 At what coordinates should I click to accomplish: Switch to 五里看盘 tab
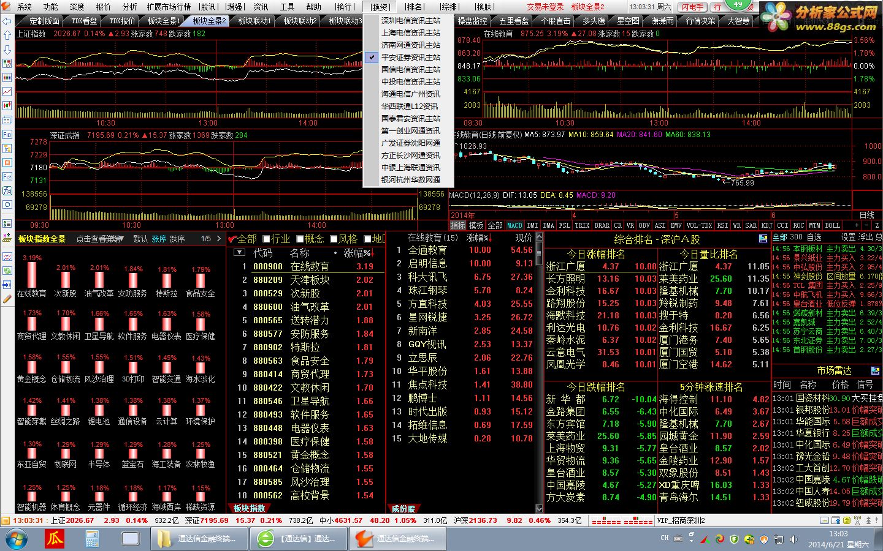pos(513,21)
